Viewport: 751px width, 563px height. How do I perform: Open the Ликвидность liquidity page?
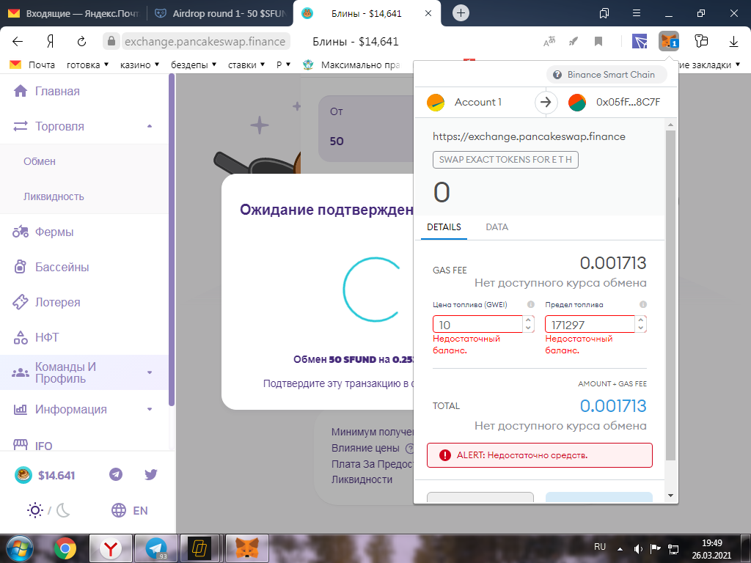54,196
